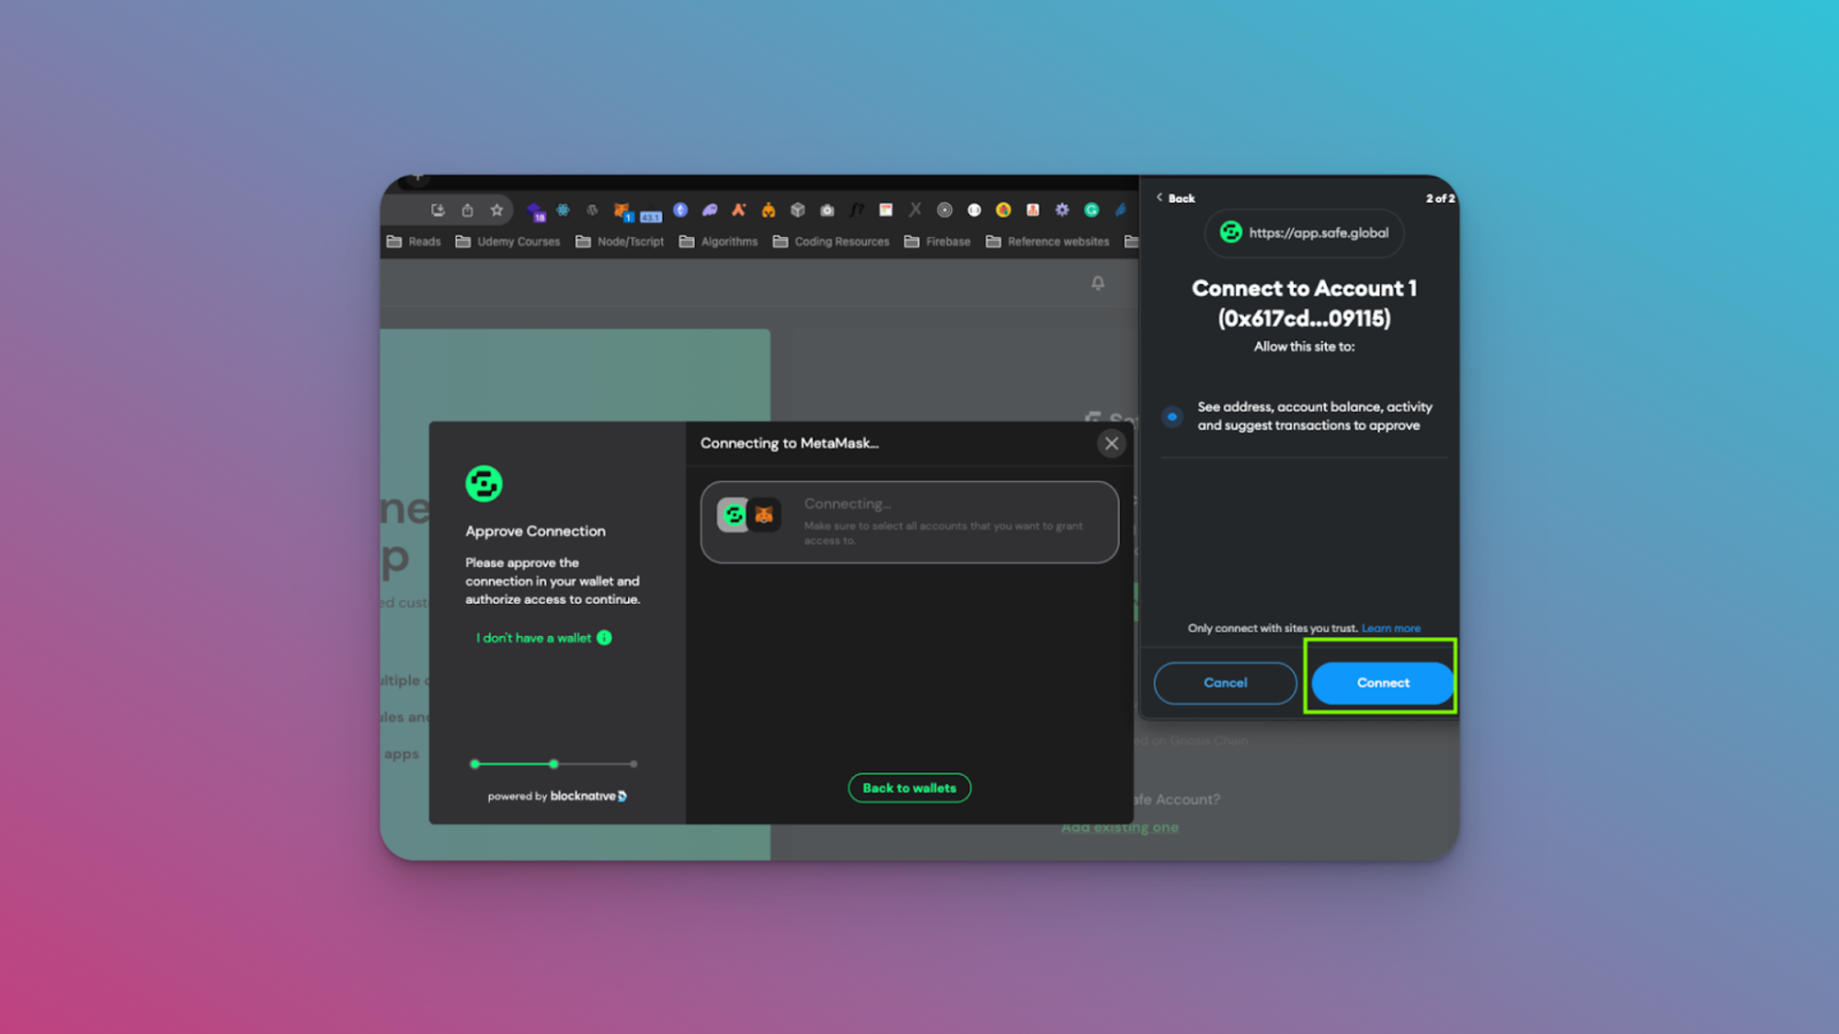Screen dimensions: 1839x1034
Task: Click the middle dot of connection progress bar
Action: [x=554, y=764]
